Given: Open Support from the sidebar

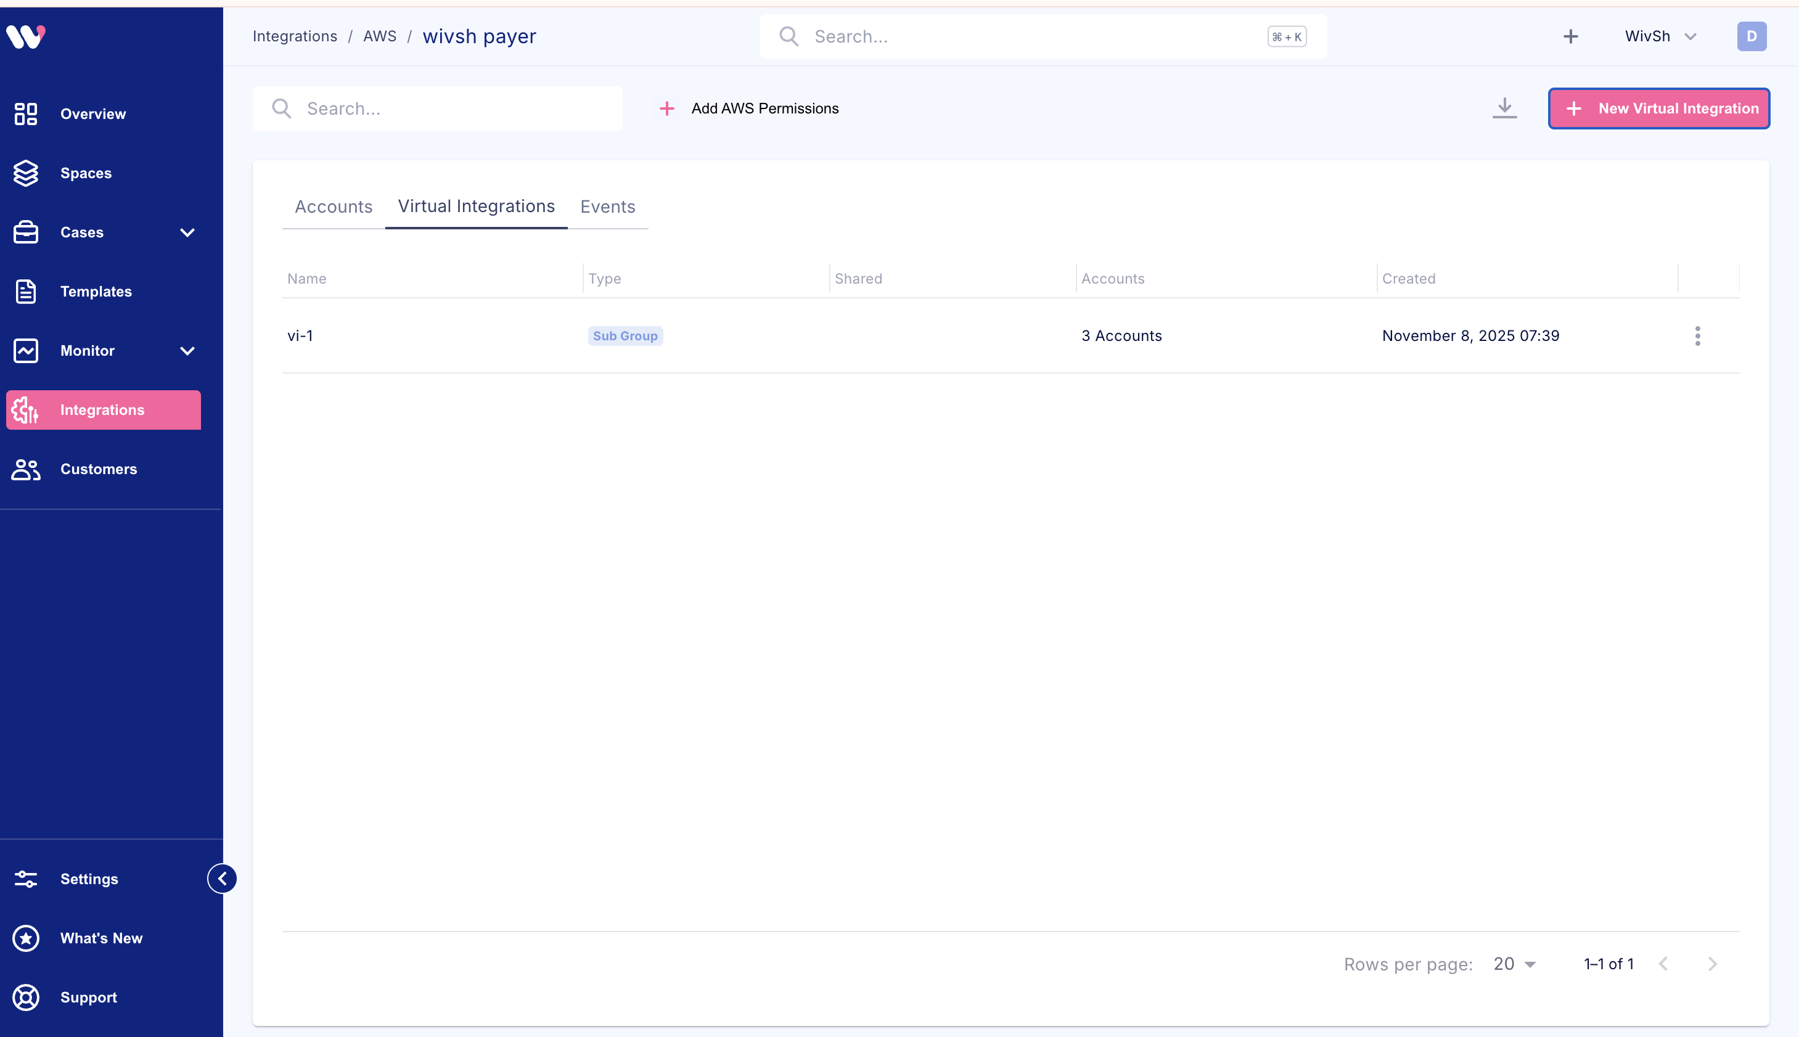Looking at the screenshot, I should [88, 997].
